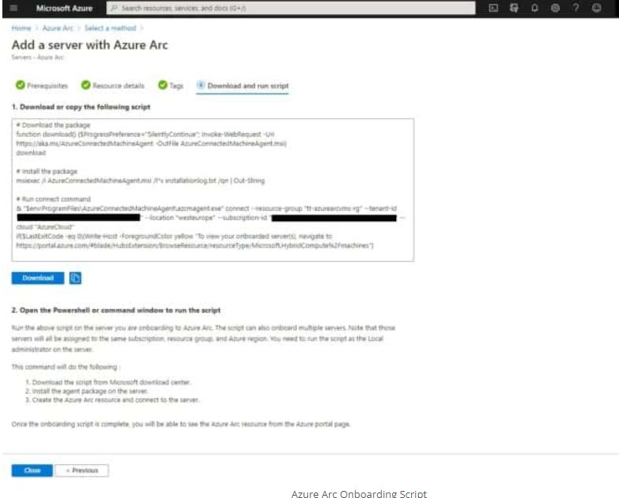Click the Microsoft Azure logo text
The height and width of the screenshot is (498, 619).
tap(64, 8)
